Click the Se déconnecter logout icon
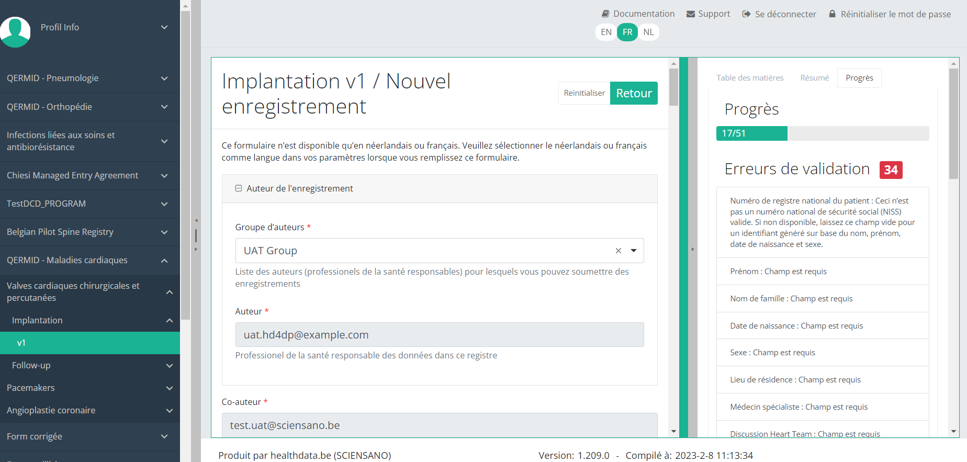 pyautogui.click(x=746, y=14)
